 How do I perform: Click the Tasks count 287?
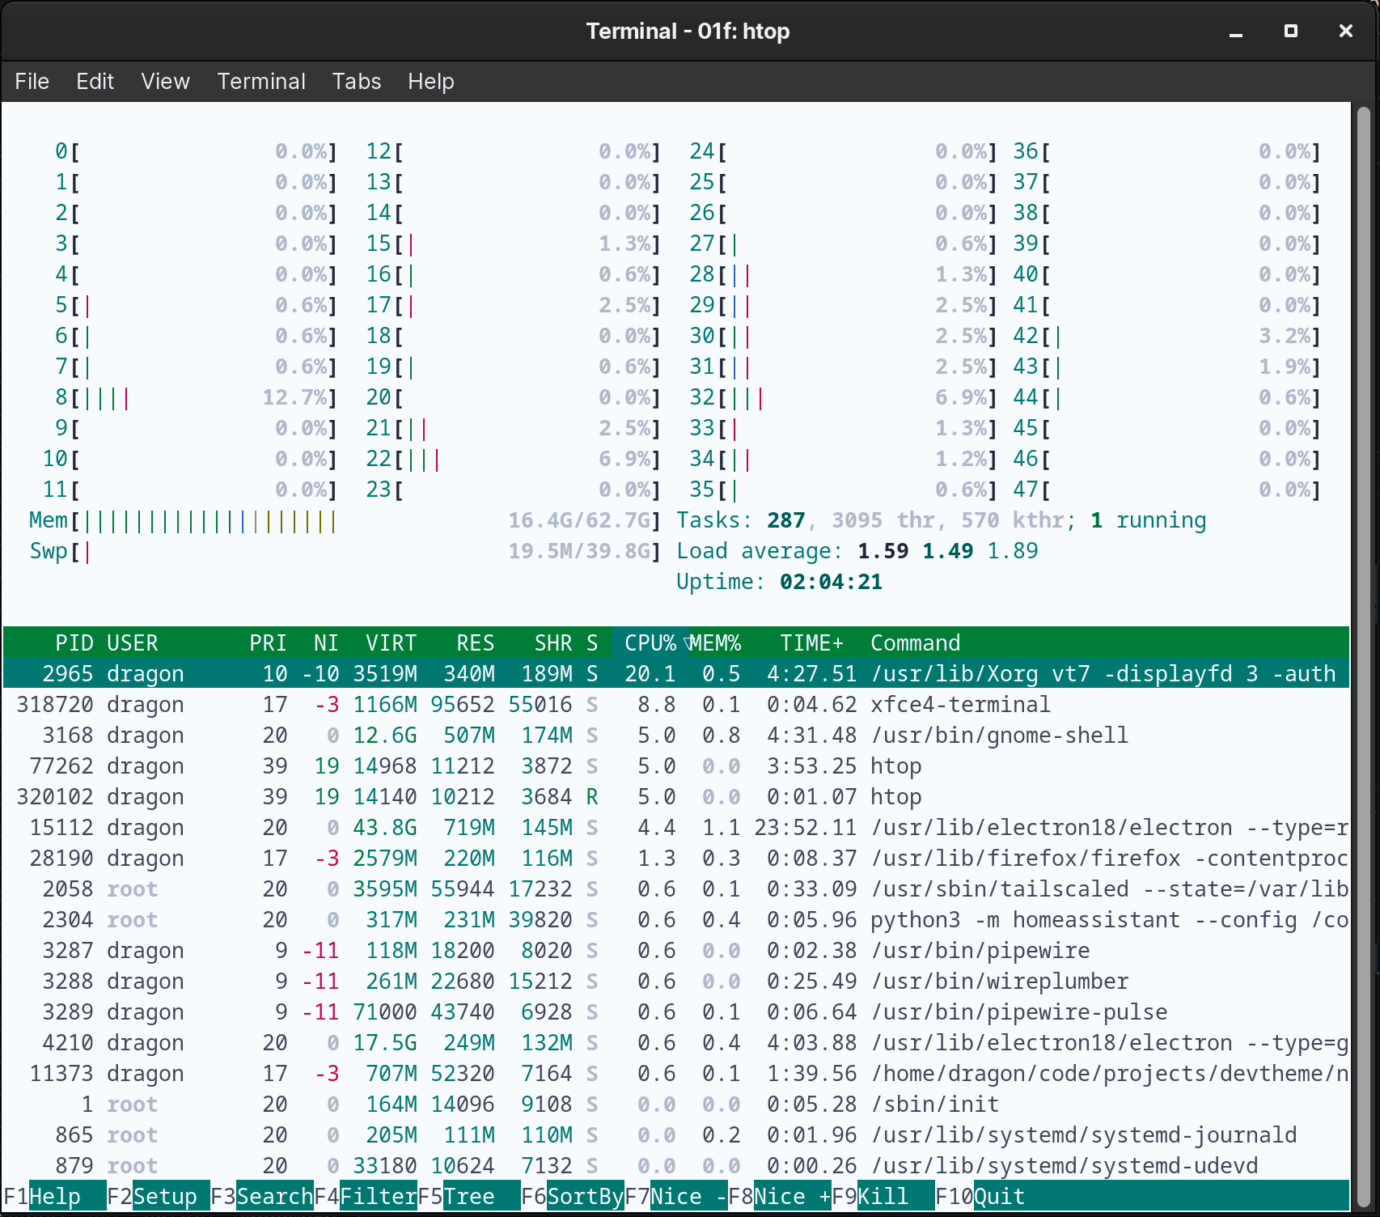pyautogui.click(x=785, y=520)
